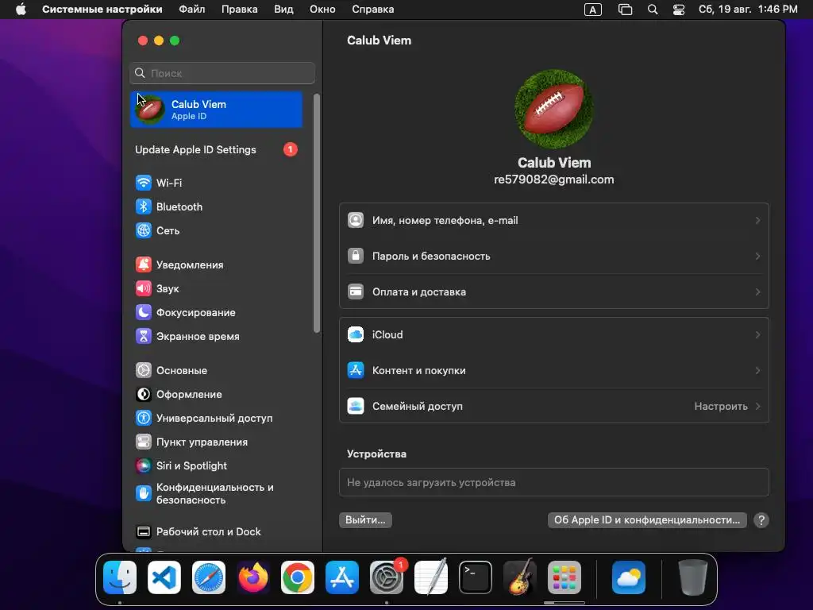This screenshot has height=610, width=813.
Task: Expand Оплата и доставка row
Action: (553, 292)
